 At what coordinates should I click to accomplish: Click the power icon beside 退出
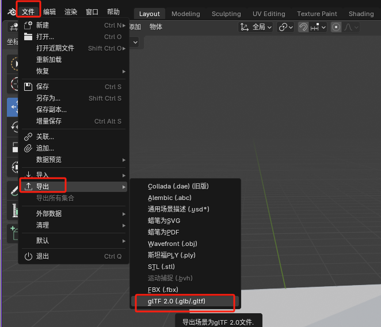[x=28, y=256]
